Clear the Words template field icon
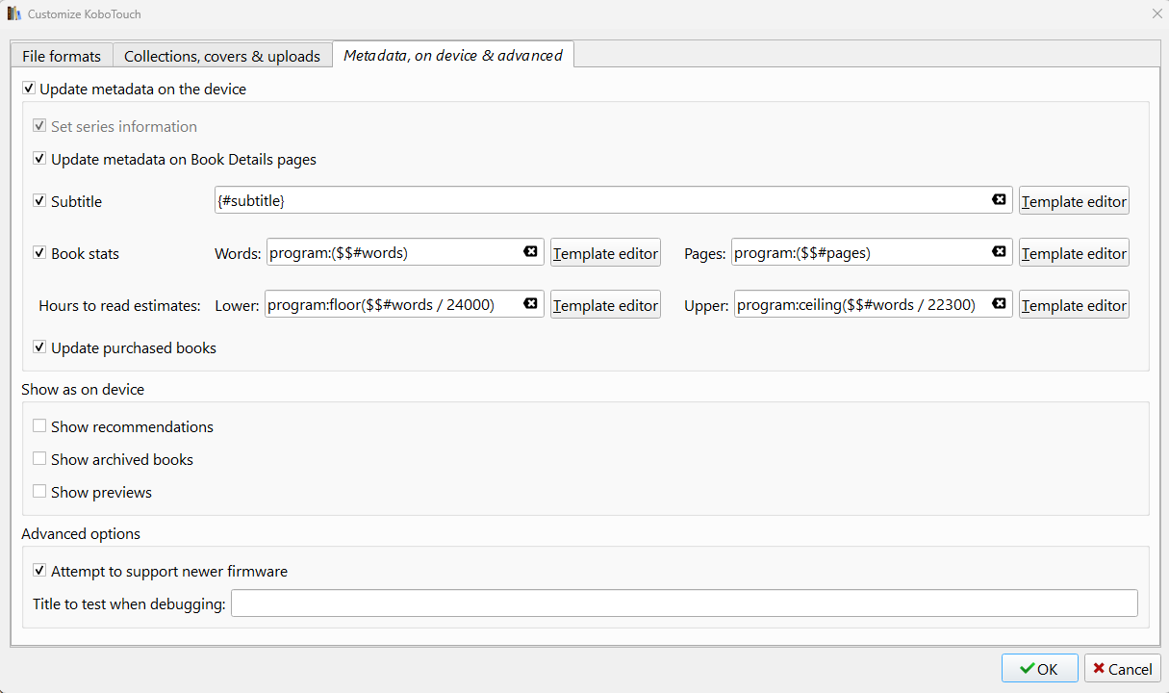This screenshot has height=693, width=1169. (530, 251)
